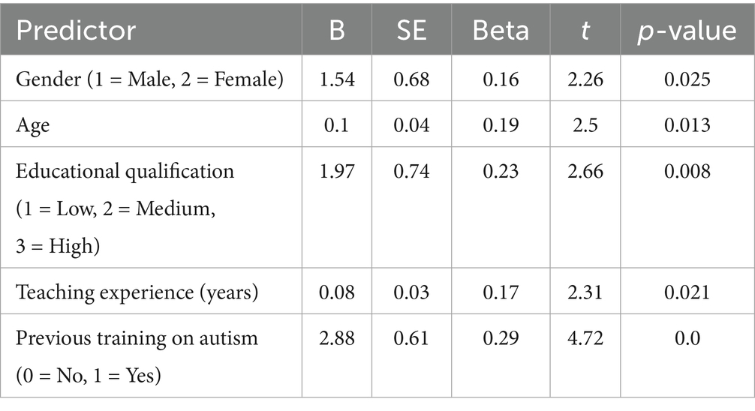Click the SE column header
This screenshot has height=411, width=755.
411,30
